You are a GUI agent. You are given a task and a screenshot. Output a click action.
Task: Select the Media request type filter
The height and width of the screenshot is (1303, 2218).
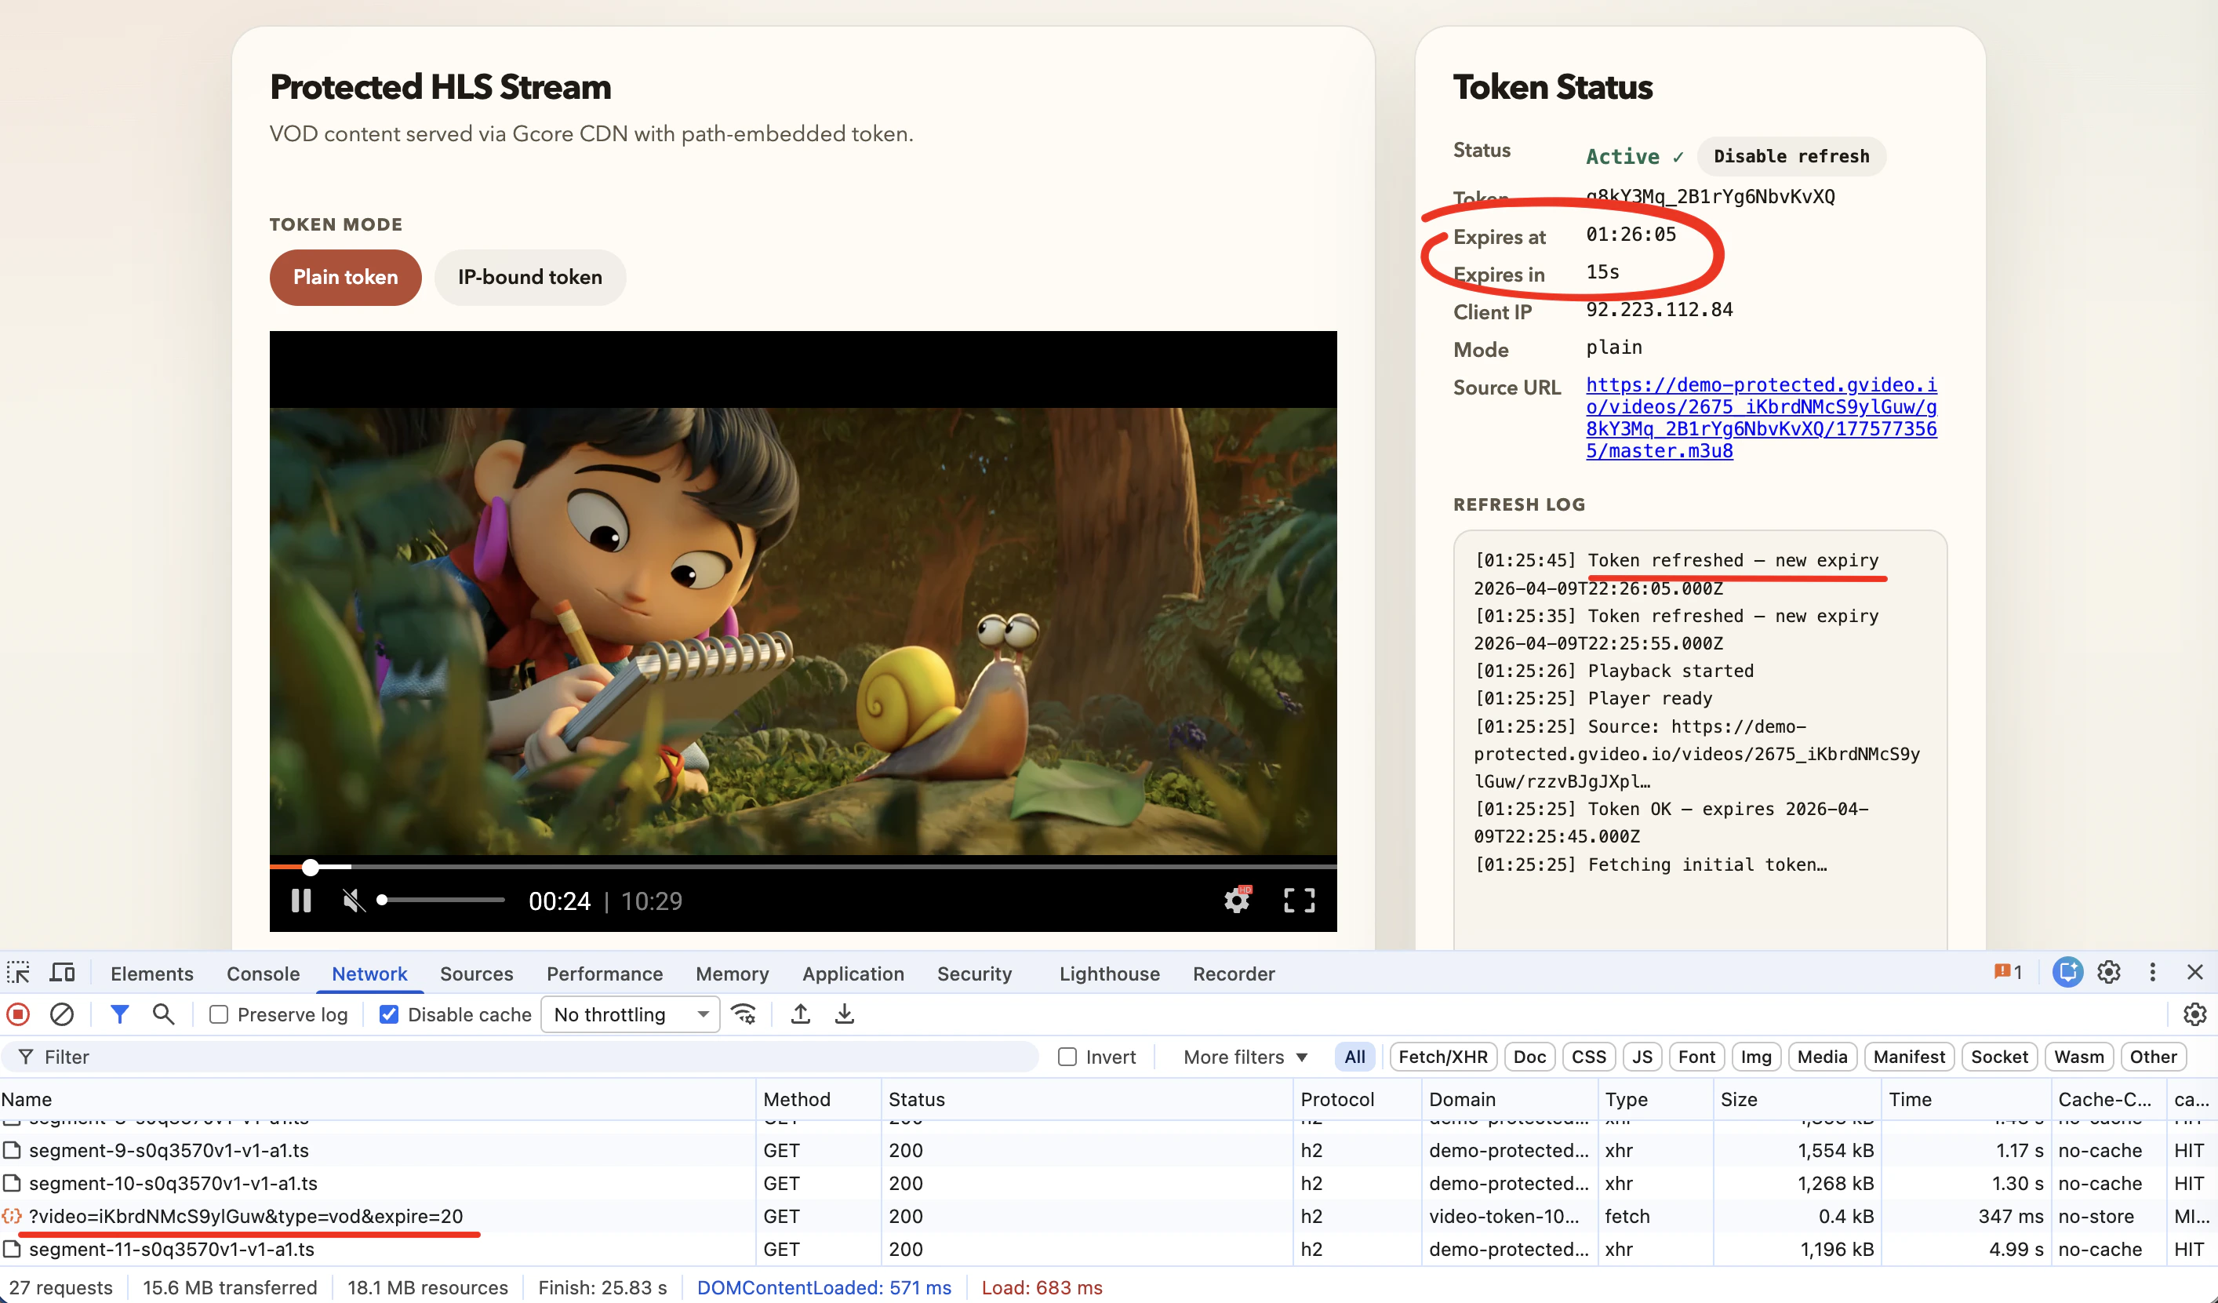(1822, 1057)
